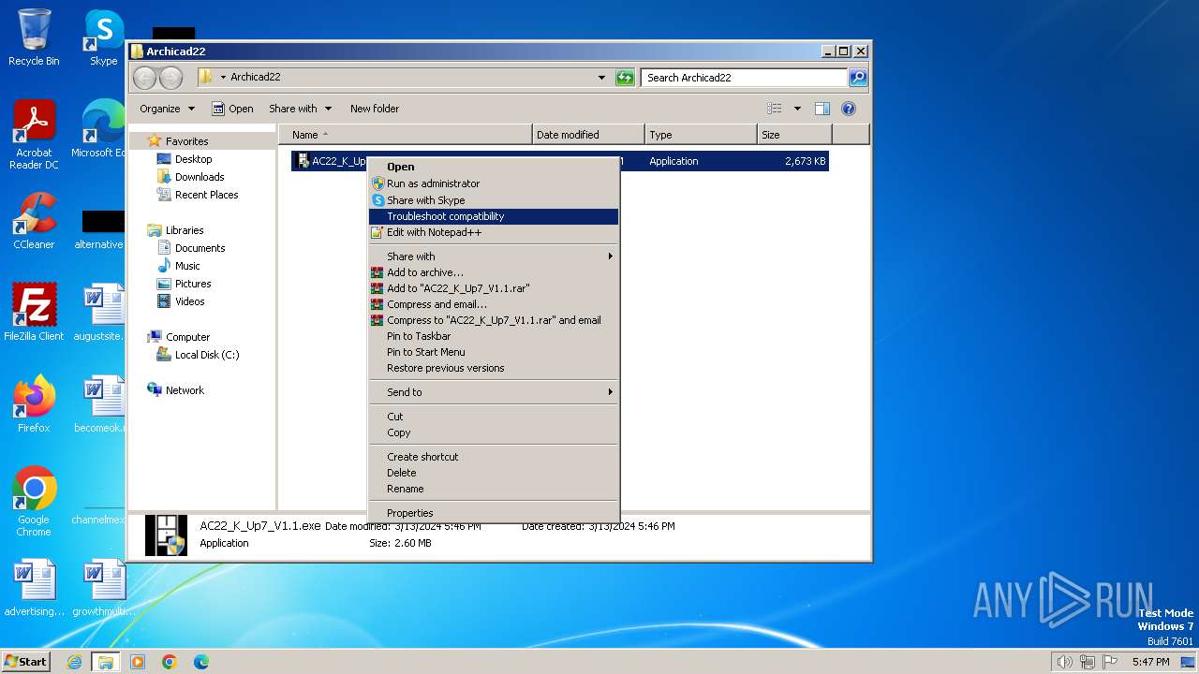Sort by the Name column header
The image size is (1199, 674).
(x=406, y=135)
